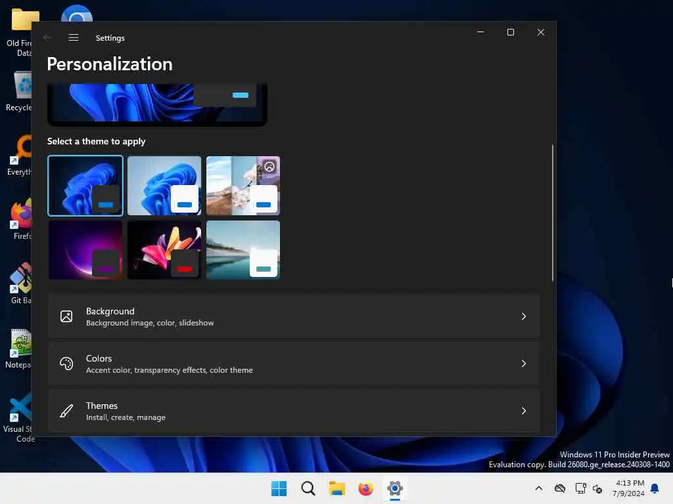Open Themes install, create, manage row
673x504 pixels.
point(294,411)
